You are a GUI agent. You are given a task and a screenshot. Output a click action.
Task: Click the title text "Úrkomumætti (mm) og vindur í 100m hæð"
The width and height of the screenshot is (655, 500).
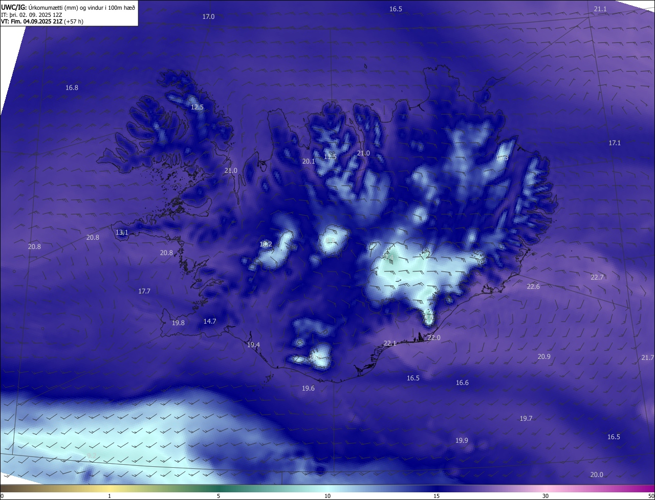(82, 7)
